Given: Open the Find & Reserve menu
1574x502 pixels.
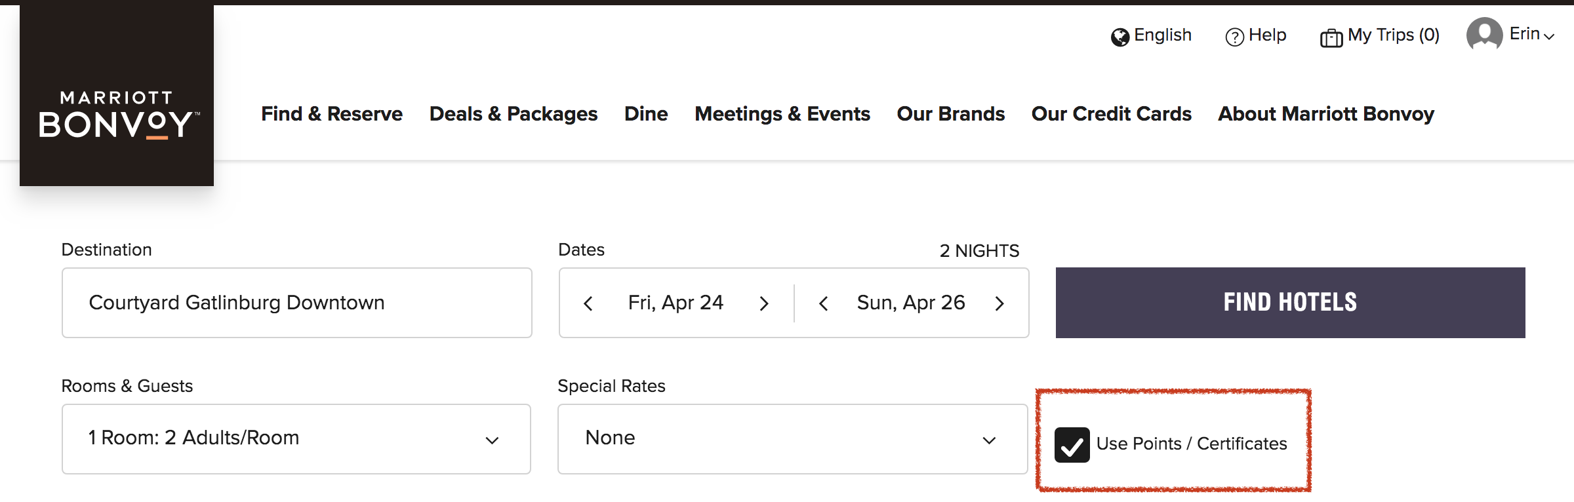Looking at the screenshot, I should click(332, 114).
